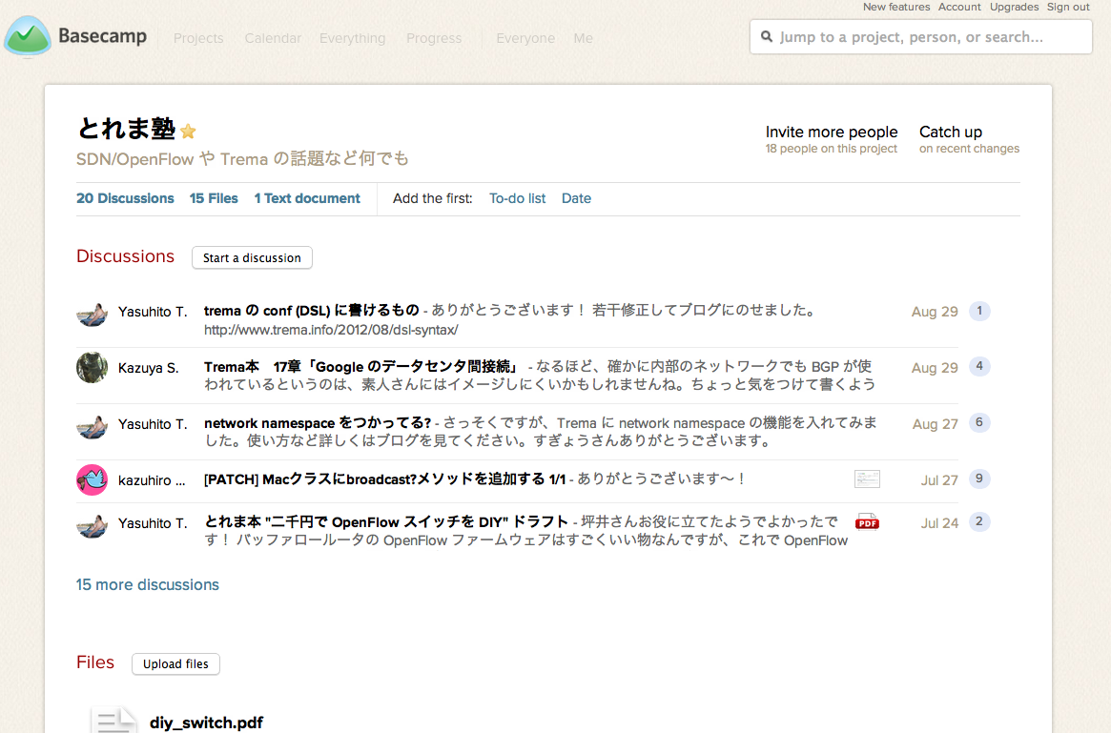Screen dimensions: 1111x733
Task: Add the first Date
Action: [576, 198]
